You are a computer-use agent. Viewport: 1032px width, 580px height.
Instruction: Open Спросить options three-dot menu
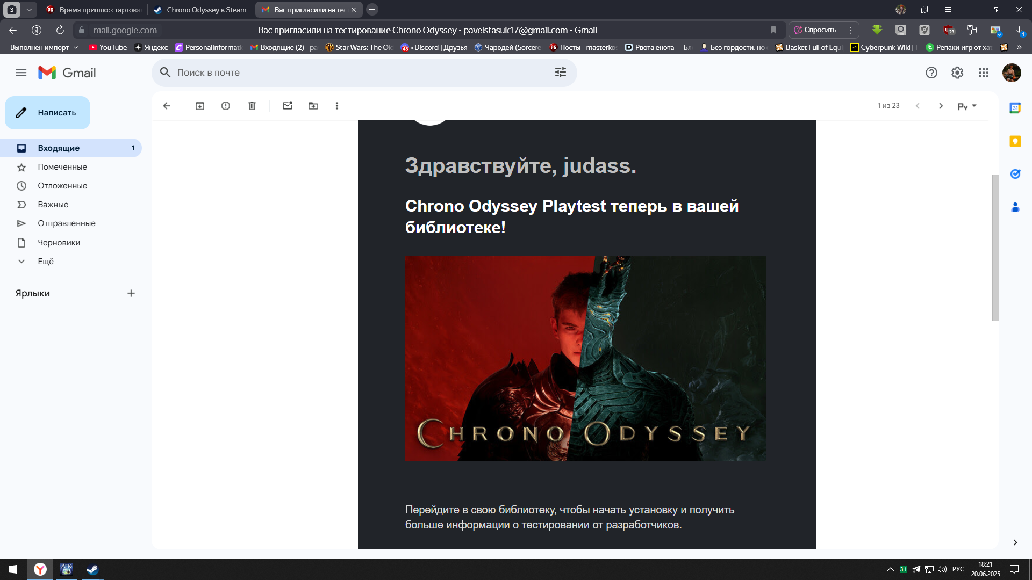coord(851,30)
